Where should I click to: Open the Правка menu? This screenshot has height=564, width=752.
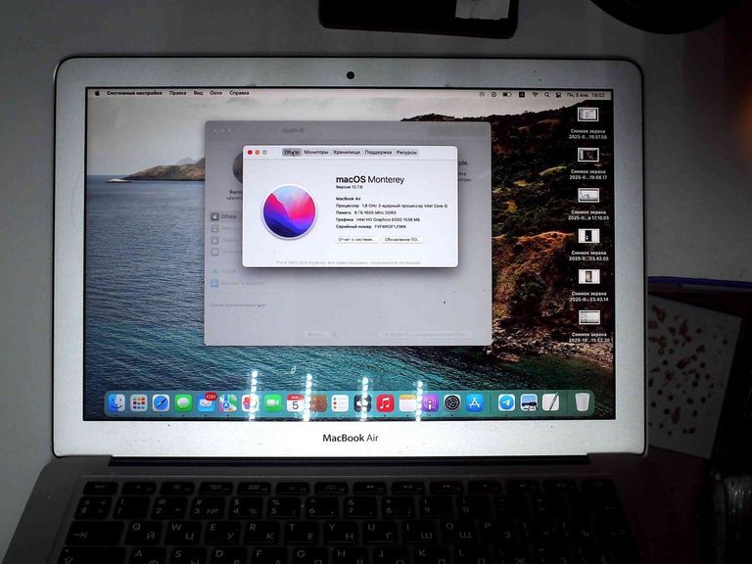coord(177,93)
